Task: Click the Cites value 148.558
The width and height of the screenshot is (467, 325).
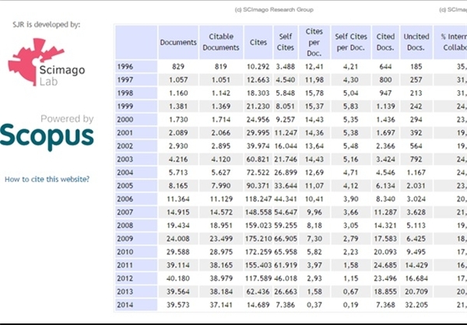Action: coord(258,212)
